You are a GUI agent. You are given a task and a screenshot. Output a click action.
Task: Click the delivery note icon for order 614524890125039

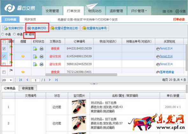(x=35, y=57)
